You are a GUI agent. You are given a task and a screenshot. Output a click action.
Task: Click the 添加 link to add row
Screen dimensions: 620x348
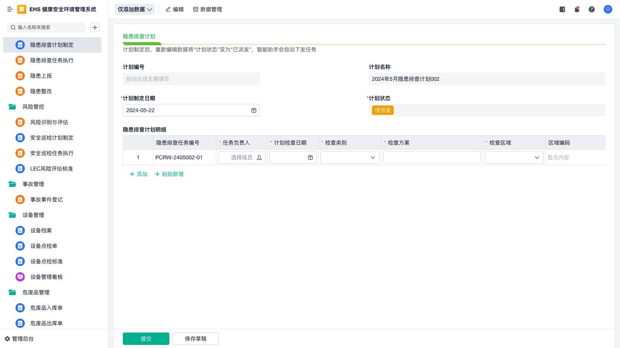pyautogui.click(x=138, y=174)
